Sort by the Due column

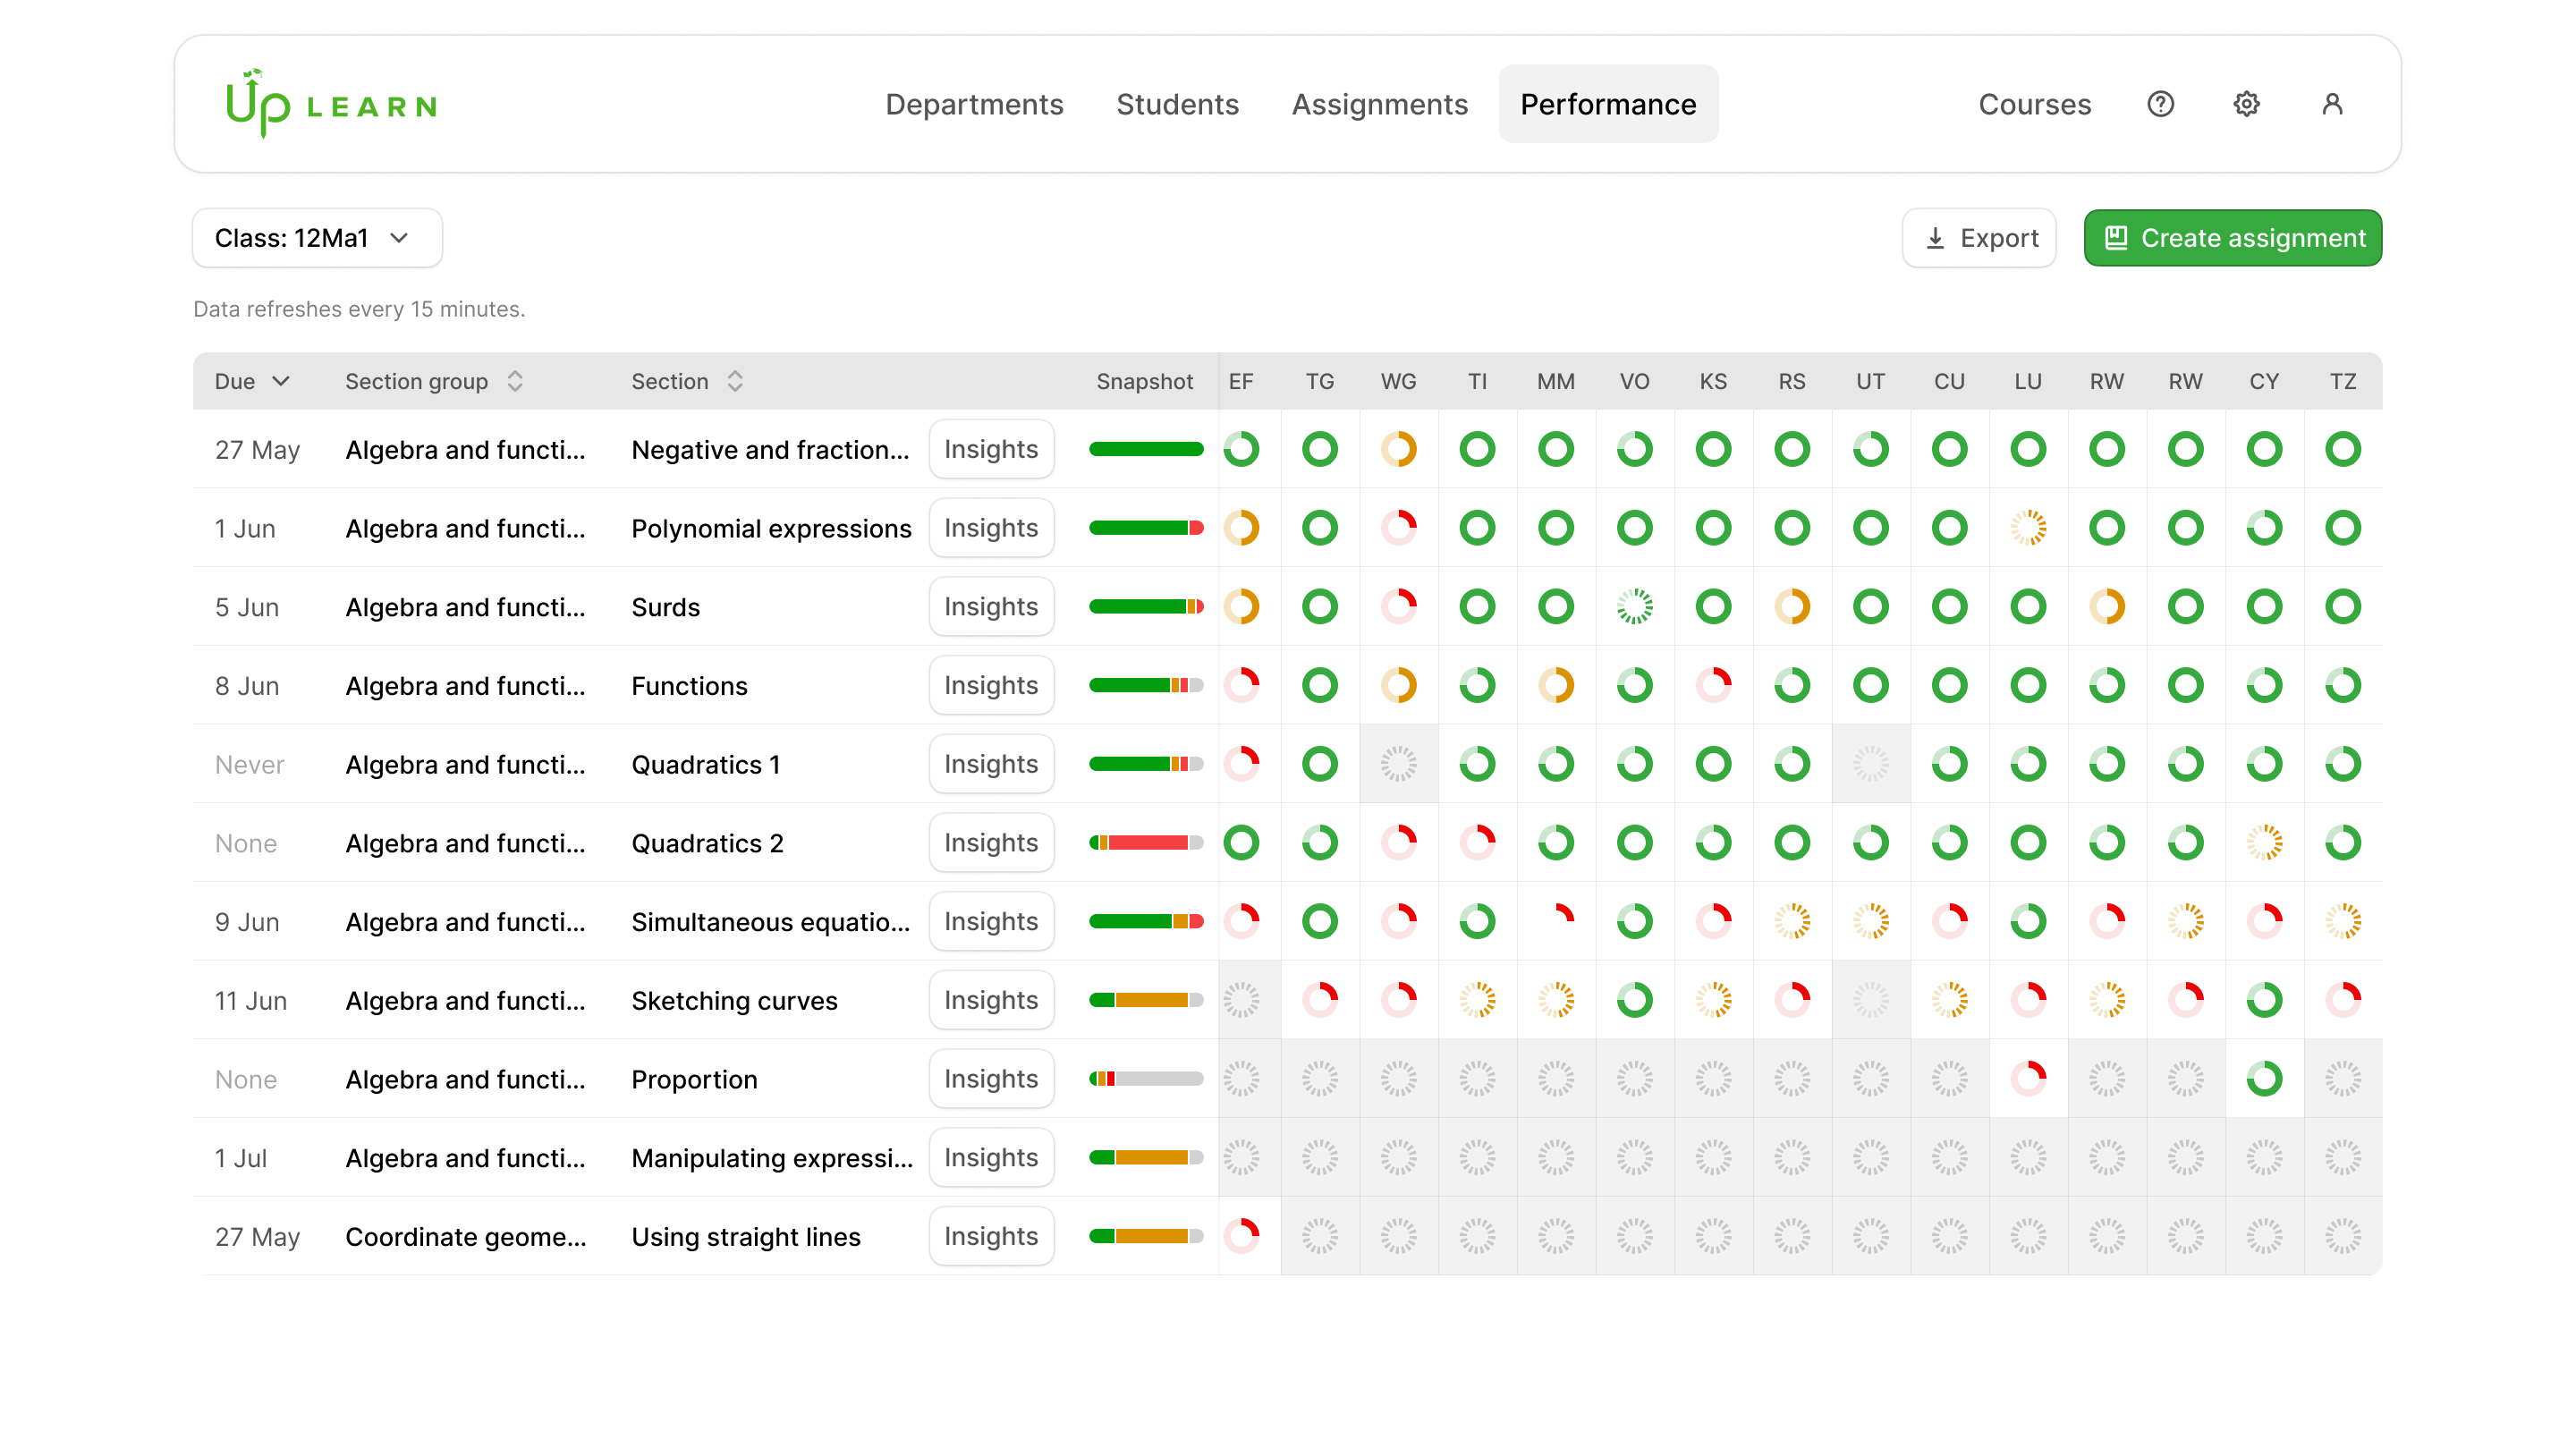[x=252, y=381]
